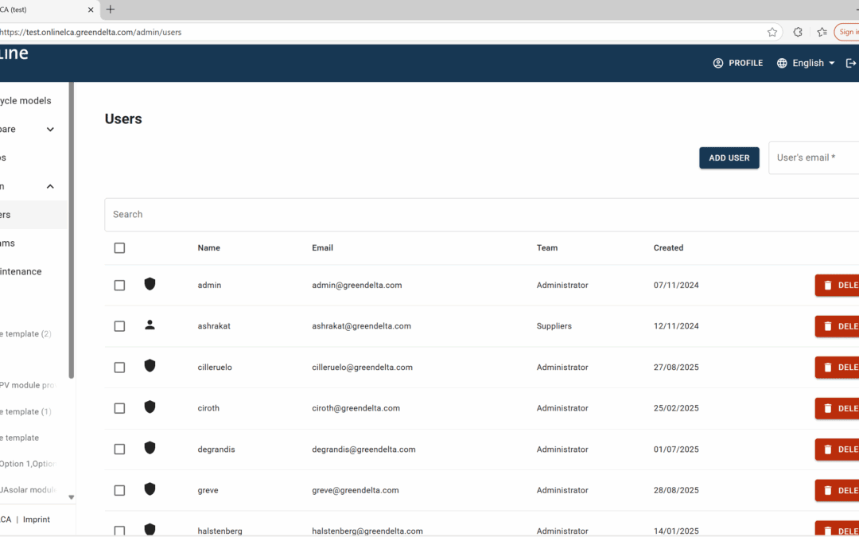The height and width of the screenshot is (537, 859).
Task: Toggle the select-all users checkbox
Action: 119,248
